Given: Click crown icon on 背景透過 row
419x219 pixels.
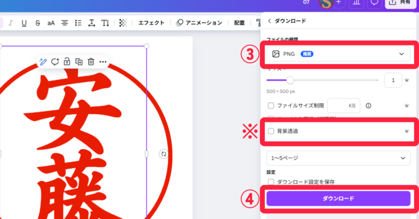Looking at the screenshot, I should (x=407, y=131).
